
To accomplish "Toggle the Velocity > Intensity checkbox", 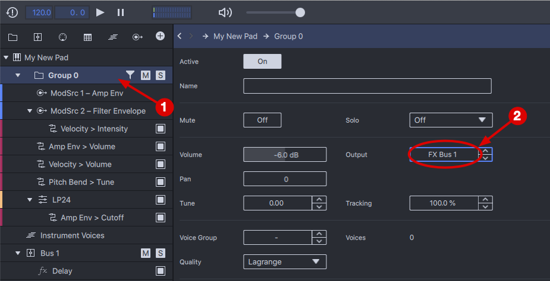I will (x=161, y=129).
